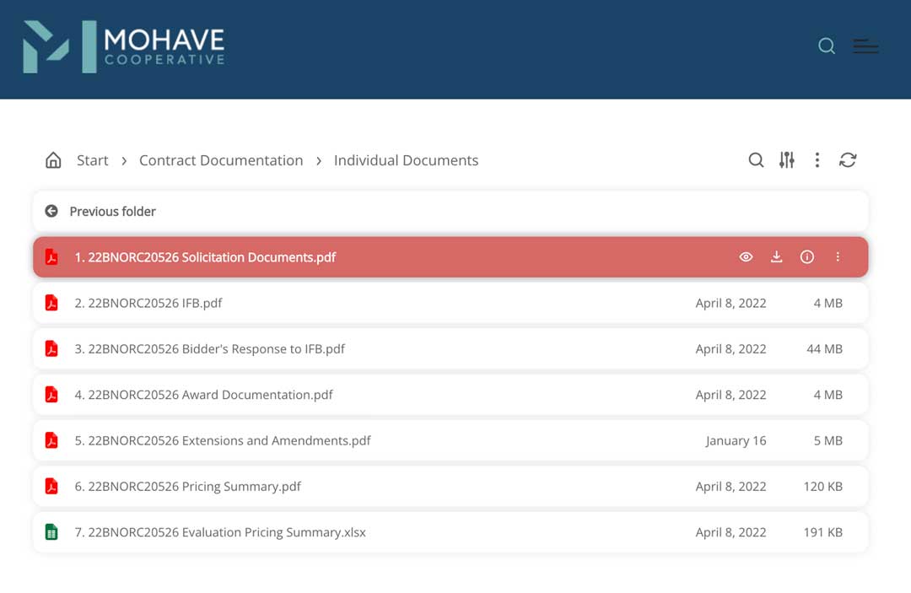Open three-dot menu on highlighted file row
Screen dimensions: 911x593
click(x=838, y=256)
